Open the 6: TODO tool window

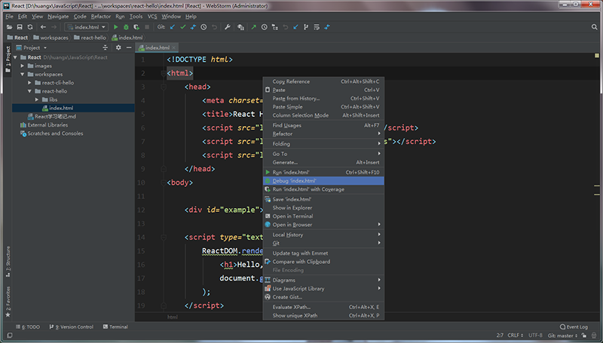(28, 327)
